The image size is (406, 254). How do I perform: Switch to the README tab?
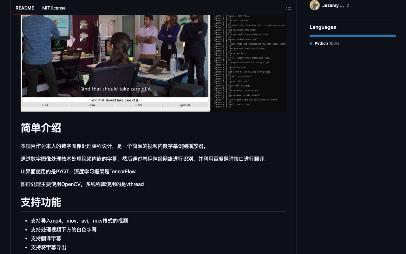[x=25, y=8]
